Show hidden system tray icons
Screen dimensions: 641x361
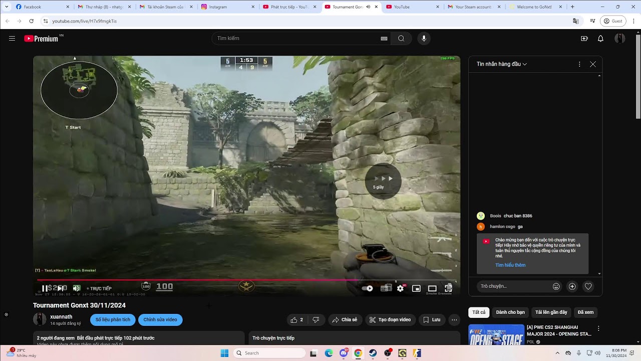click(557, 353)
